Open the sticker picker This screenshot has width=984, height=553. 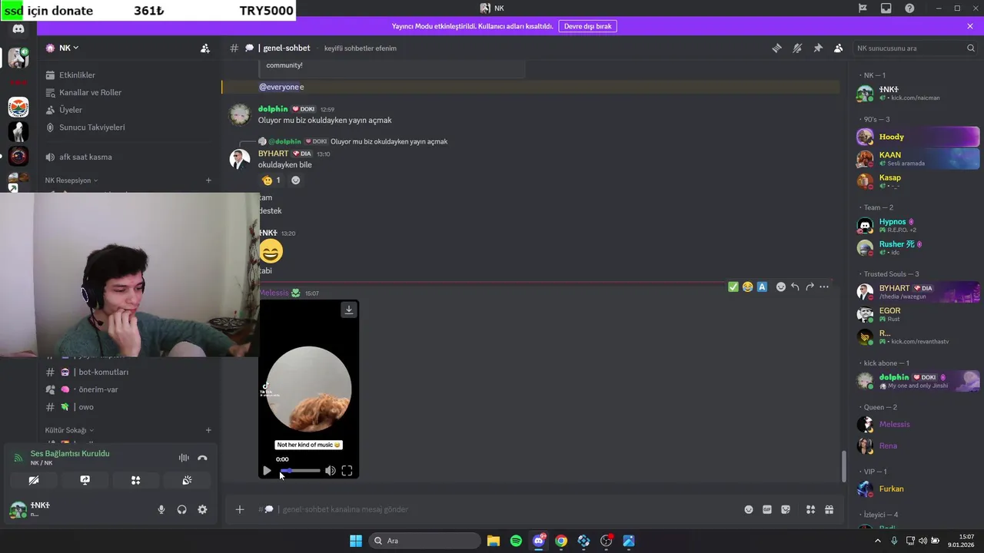[x=786, y=509]
